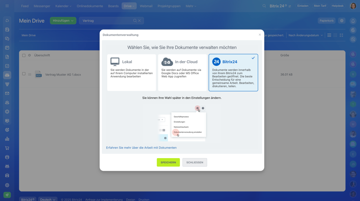360x201 pixels.
Task: Open the Webmail tab
Action: (146, 6)
